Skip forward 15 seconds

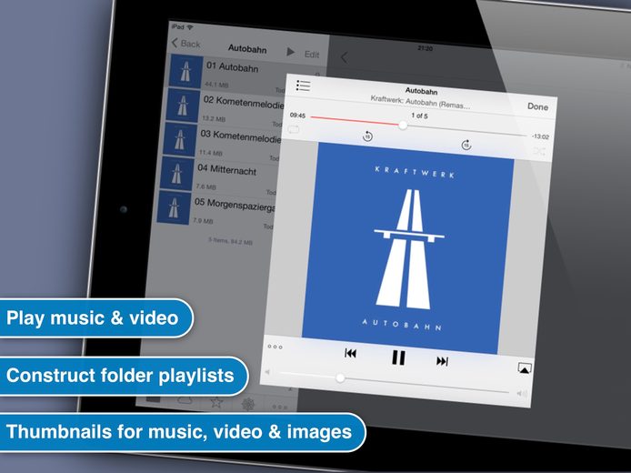466,145
